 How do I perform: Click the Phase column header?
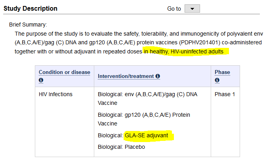[222, 72]
